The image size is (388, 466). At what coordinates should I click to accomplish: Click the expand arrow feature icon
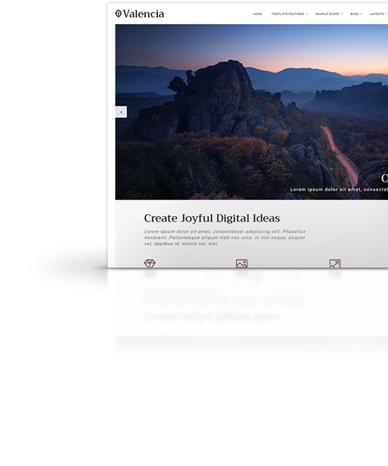click(335, 264)
